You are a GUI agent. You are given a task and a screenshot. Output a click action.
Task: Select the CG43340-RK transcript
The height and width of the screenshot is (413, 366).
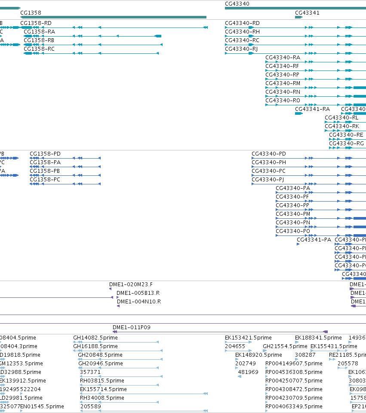342,126
